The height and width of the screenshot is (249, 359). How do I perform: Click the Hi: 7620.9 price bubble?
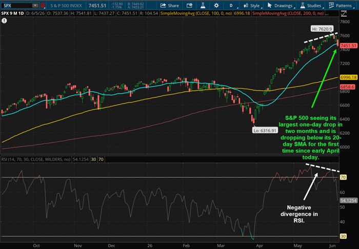coord(322,29)
